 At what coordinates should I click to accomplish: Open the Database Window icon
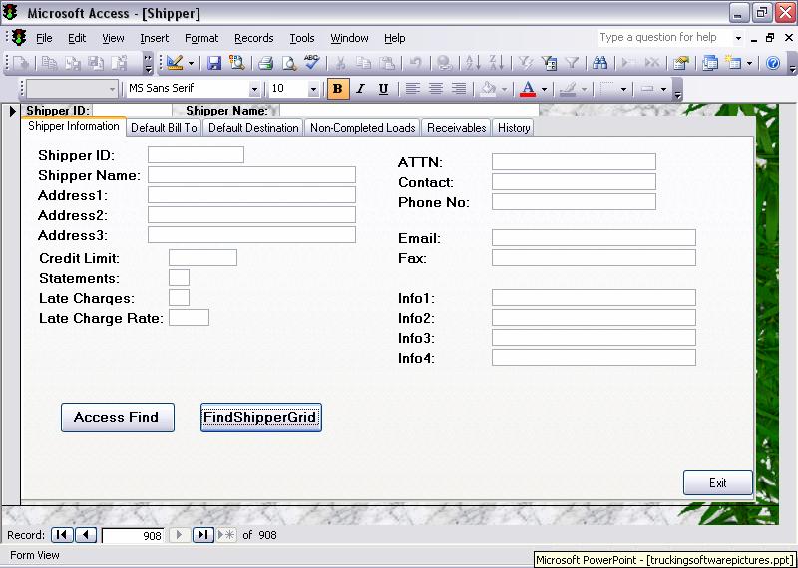(x=710, y=63)
